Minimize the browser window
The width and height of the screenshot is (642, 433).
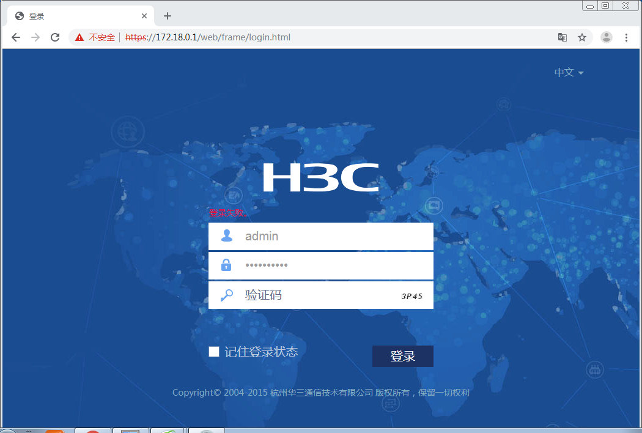pyautogui.click(x=590, y=6)
